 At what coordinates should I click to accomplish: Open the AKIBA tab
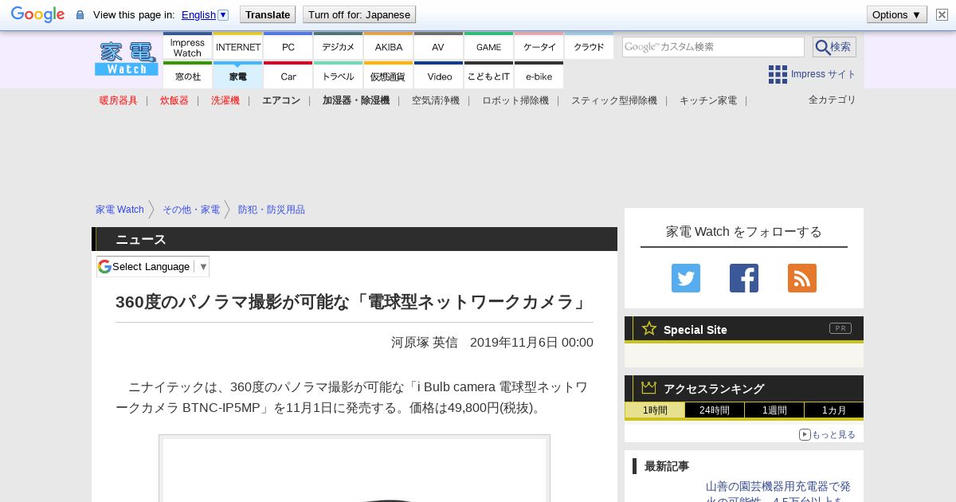tap(388, 47)
